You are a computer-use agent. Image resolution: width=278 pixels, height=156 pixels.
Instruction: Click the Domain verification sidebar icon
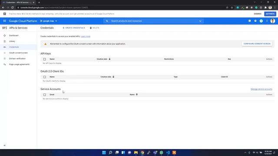[5, 58]
